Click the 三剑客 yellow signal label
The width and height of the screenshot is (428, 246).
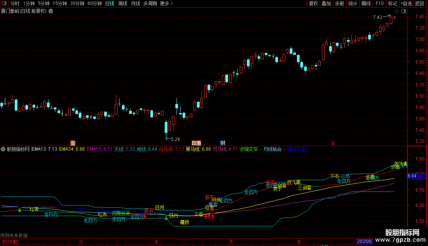coord(305,188)
